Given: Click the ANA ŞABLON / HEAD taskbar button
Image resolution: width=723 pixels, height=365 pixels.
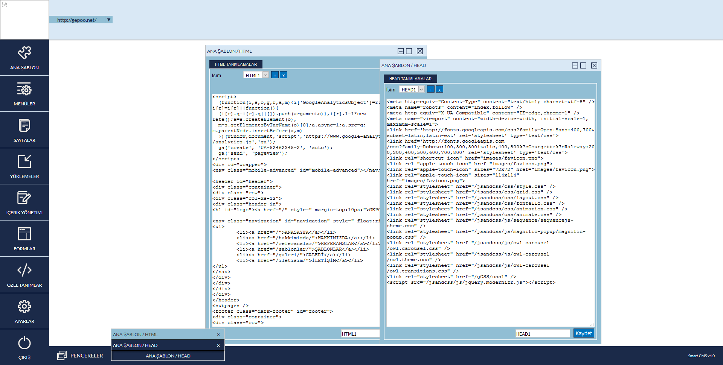Looking at the screenshot, I should (168, 356).
